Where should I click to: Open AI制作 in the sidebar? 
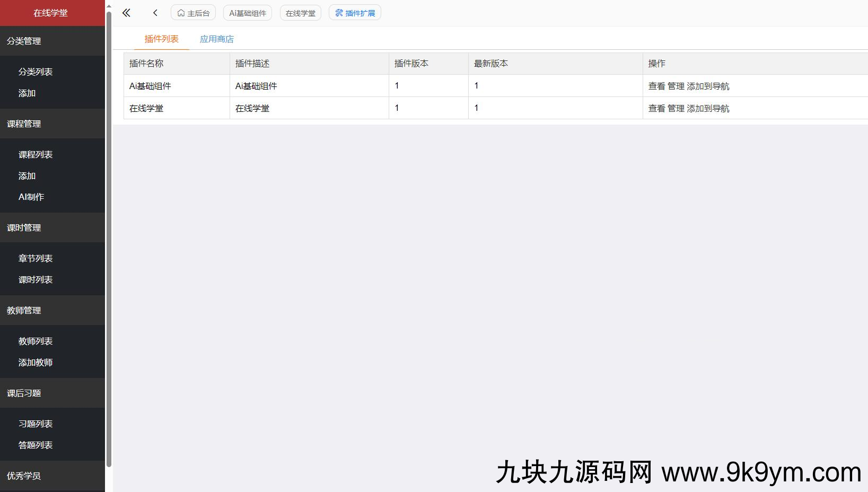point(31,197)
